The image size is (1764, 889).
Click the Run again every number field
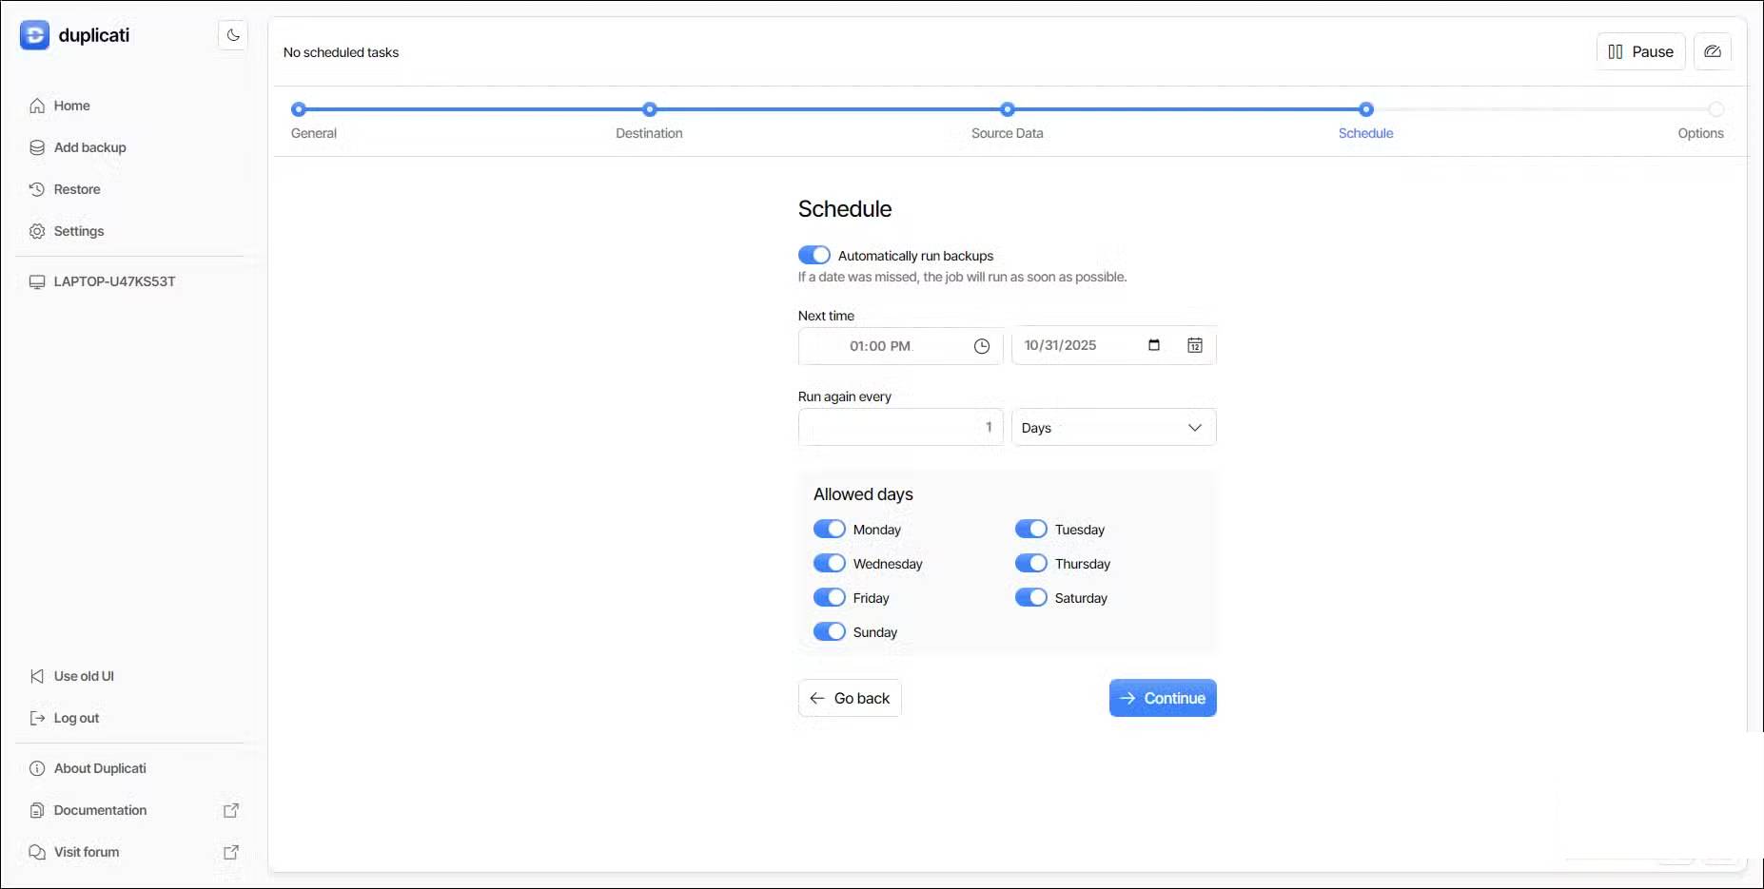pos(900,427)
